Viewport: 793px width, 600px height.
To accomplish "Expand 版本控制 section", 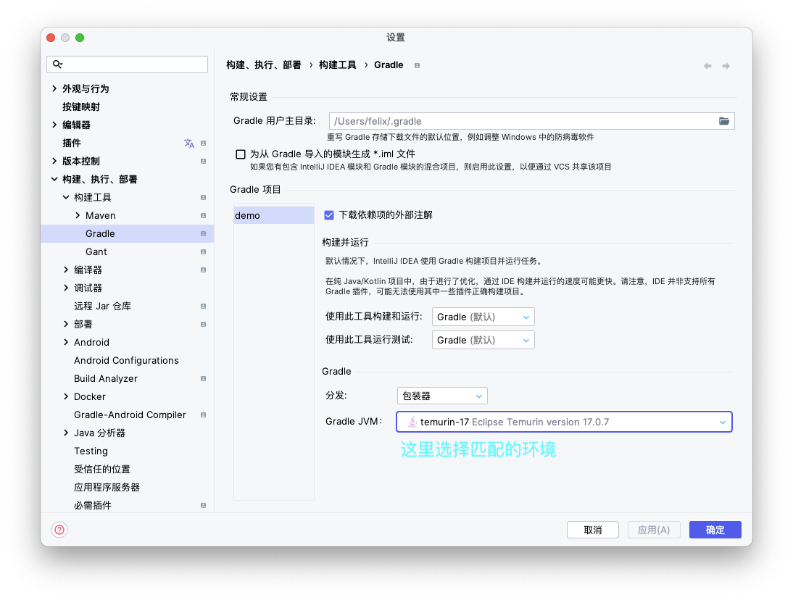I will [54, 162].
